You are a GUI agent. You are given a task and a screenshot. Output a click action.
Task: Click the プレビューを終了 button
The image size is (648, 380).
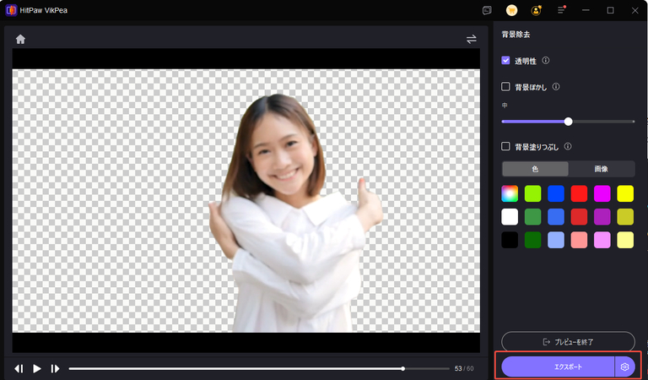coord(568,341)
